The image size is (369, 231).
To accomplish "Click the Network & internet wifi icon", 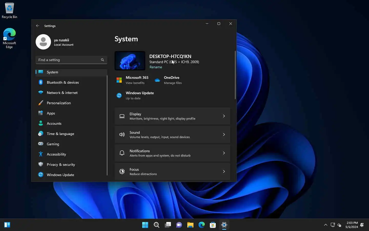I will coord(40,92).
